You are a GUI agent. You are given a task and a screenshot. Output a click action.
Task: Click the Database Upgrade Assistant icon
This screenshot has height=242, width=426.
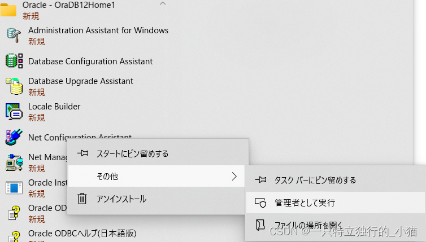(14, 86)
